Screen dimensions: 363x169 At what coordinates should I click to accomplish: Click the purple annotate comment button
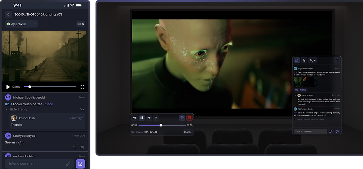tap(80, 164)
